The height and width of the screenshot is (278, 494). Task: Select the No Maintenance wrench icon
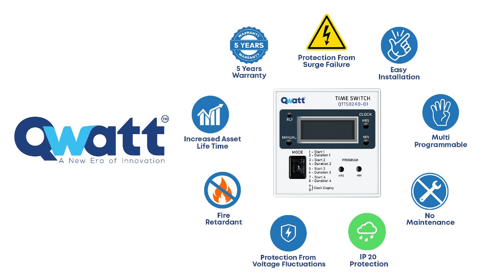coord(430,192)
